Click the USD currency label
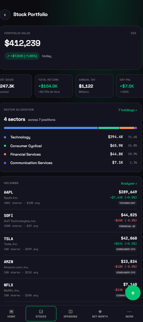Image resolution: width=143 pixels, height=322 pixels. [x=134, y=33]
